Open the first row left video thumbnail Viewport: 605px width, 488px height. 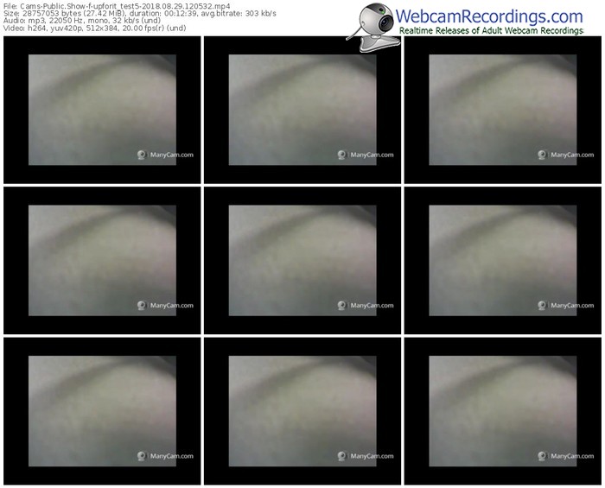click(102, 110)
